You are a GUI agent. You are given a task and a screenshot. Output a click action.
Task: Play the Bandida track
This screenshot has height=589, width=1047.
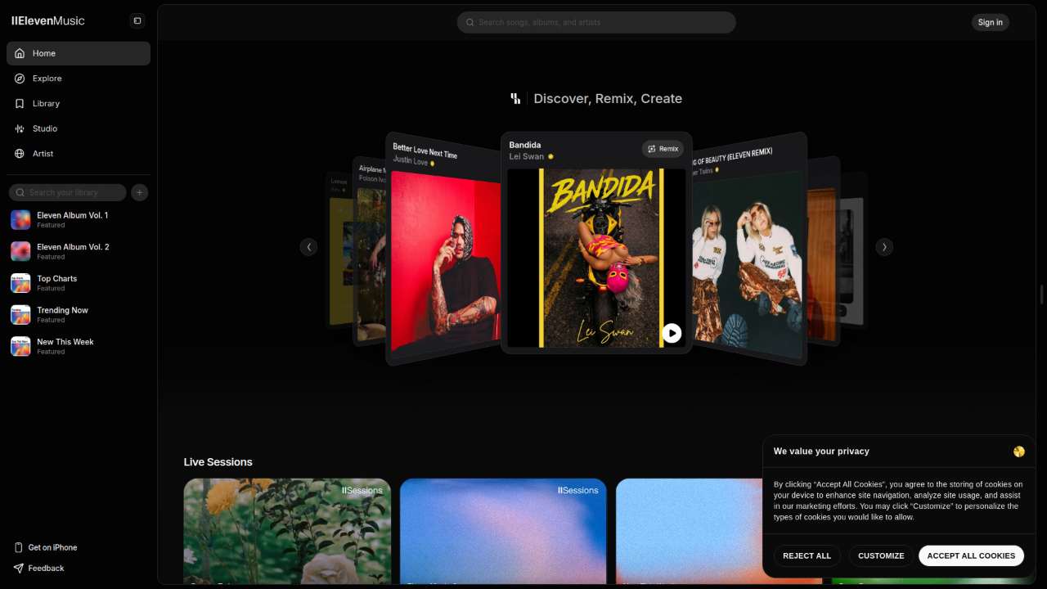672,333
